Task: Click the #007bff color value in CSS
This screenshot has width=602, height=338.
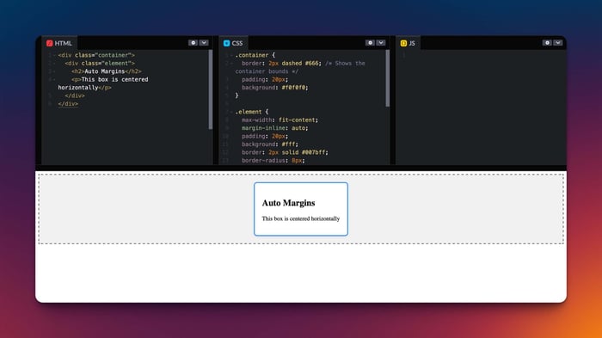Action: click(x=315, y=152)
